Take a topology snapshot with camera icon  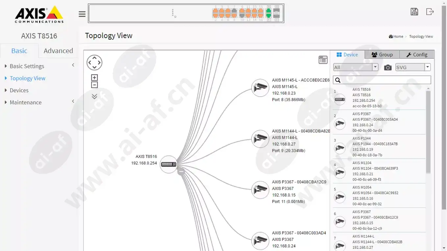click(388, 68)
